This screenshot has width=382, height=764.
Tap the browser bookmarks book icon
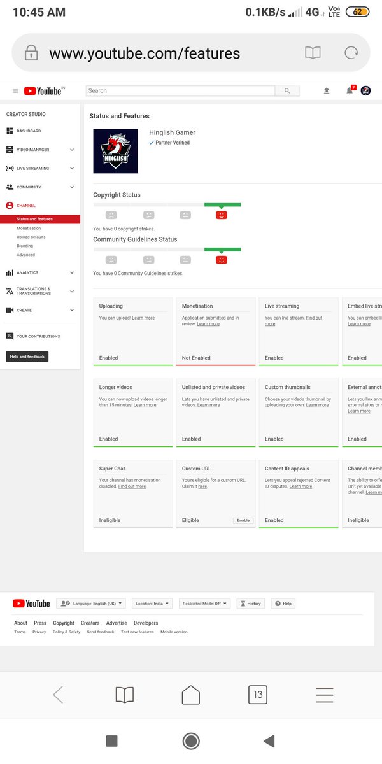125,695
